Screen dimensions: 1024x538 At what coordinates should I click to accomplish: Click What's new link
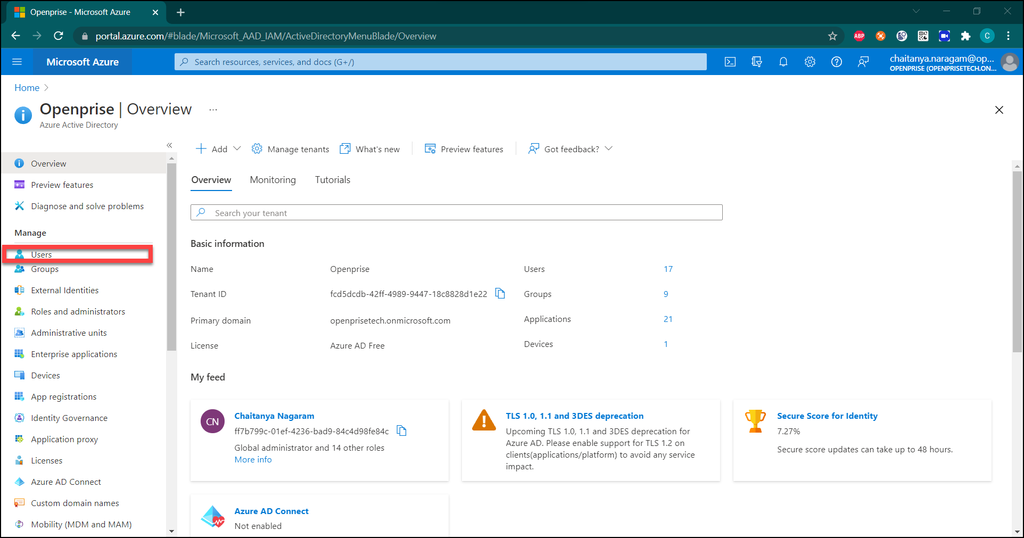click(x=370, y=149)
